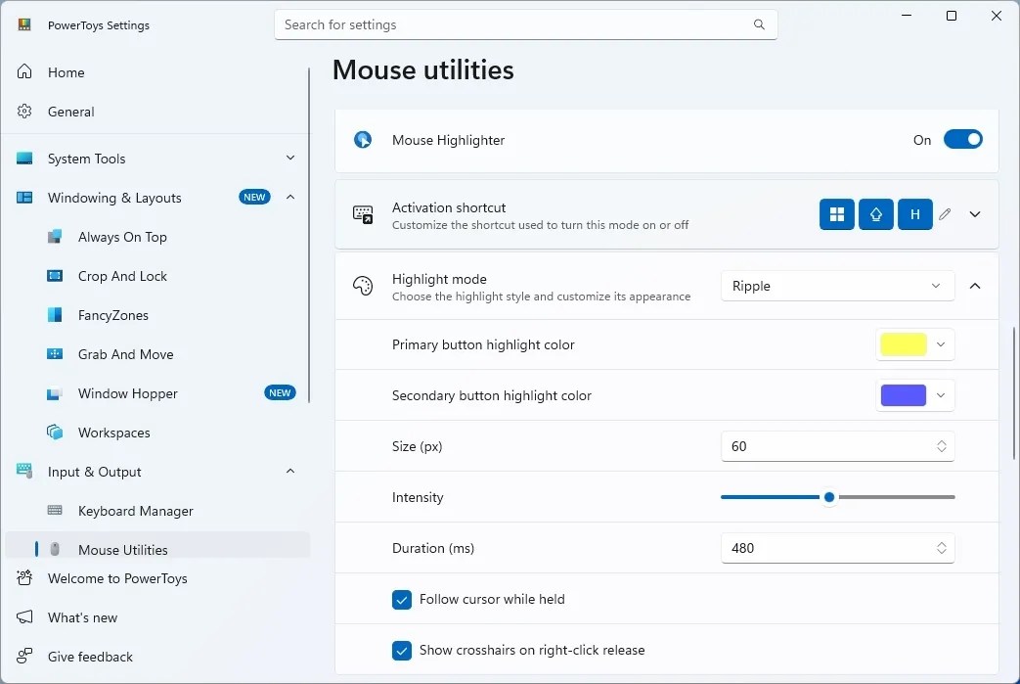Click the Always On Top icon
Viewport: 1020px width, 684px height.
(x=55, y=236)
